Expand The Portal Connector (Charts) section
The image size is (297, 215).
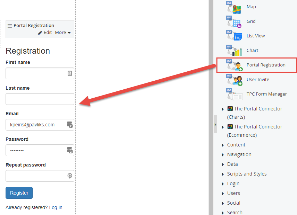223,109
